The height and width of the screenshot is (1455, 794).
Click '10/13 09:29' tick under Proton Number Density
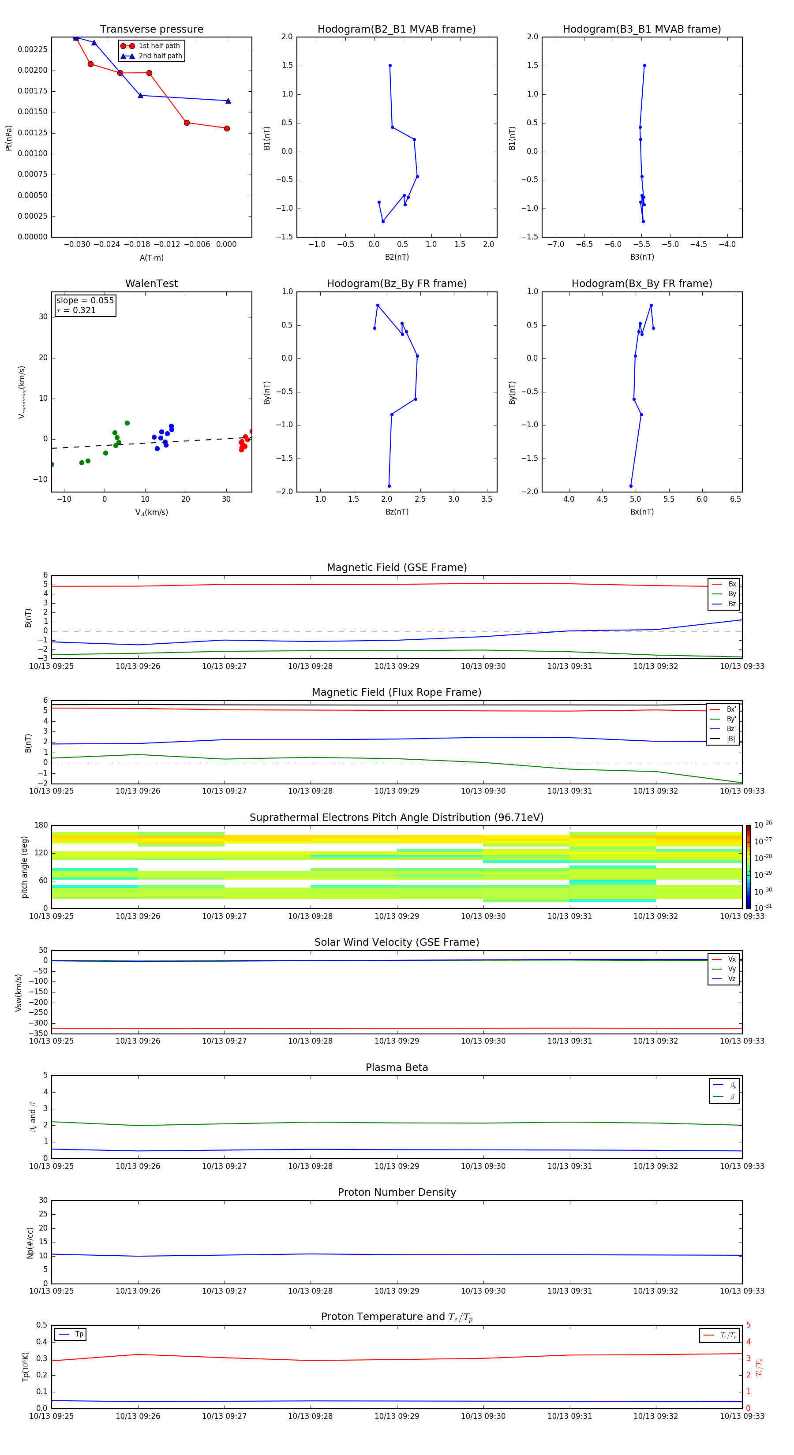click(x=397, y=1291)
